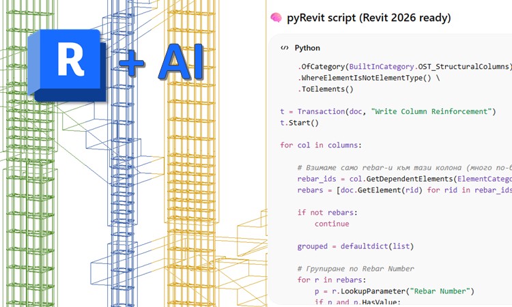
Task: Click the pink brain emoji icon
Action: click(276, 18)
